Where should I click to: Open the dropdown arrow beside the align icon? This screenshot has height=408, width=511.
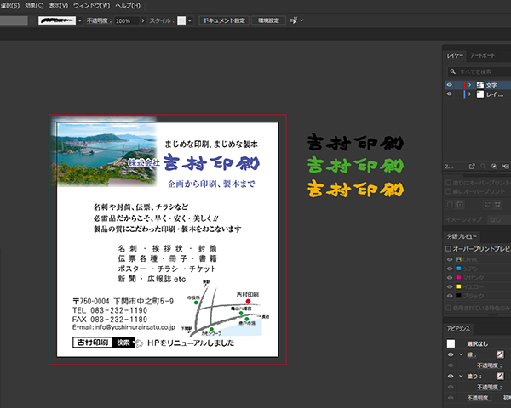(x=301, y=20)
